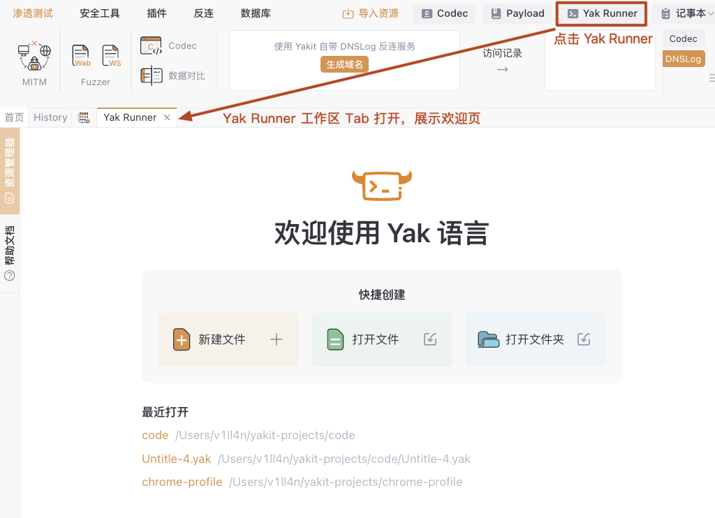Click the blue folder icon on 打开文件夹
This screenshot has height=518, width=715.
pyautogui.click(x=488, y=339)
